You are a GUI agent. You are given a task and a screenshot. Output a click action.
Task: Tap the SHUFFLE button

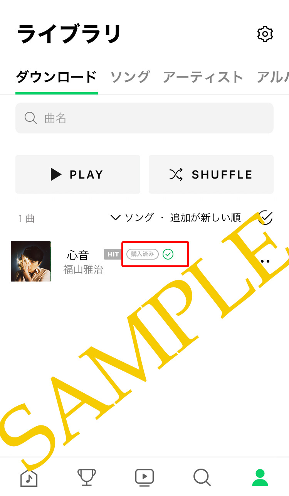point(211,174)
